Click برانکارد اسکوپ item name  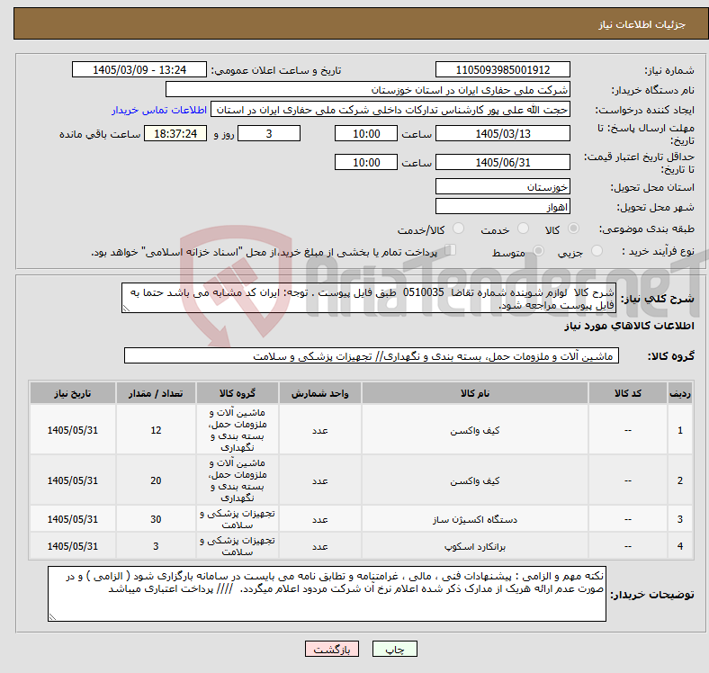click(x=475, y=546)
